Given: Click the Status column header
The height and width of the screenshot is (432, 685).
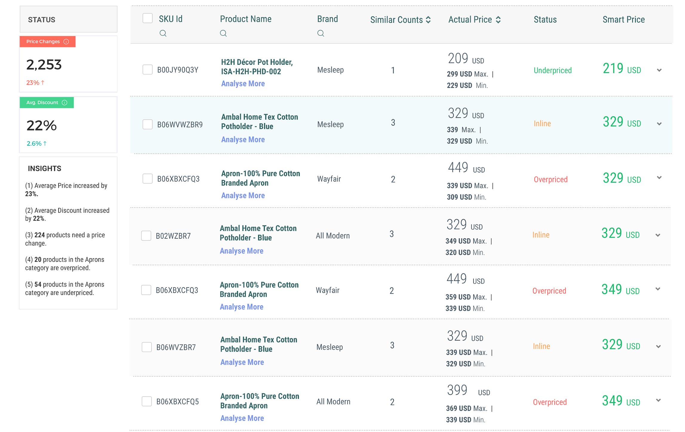Looking at the screenshot, I should click(545, 20).
